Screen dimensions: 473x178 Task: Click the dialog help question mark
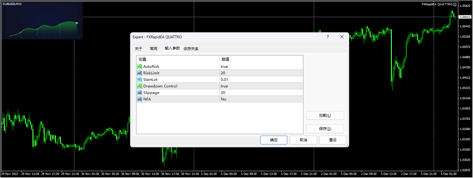coord(328,37)
